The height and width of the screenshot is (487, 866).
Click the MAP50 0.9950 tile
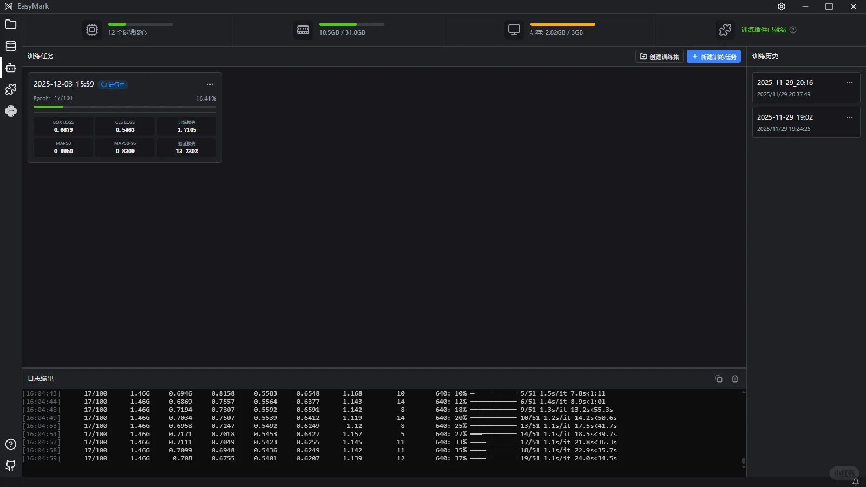pos(63,147)
